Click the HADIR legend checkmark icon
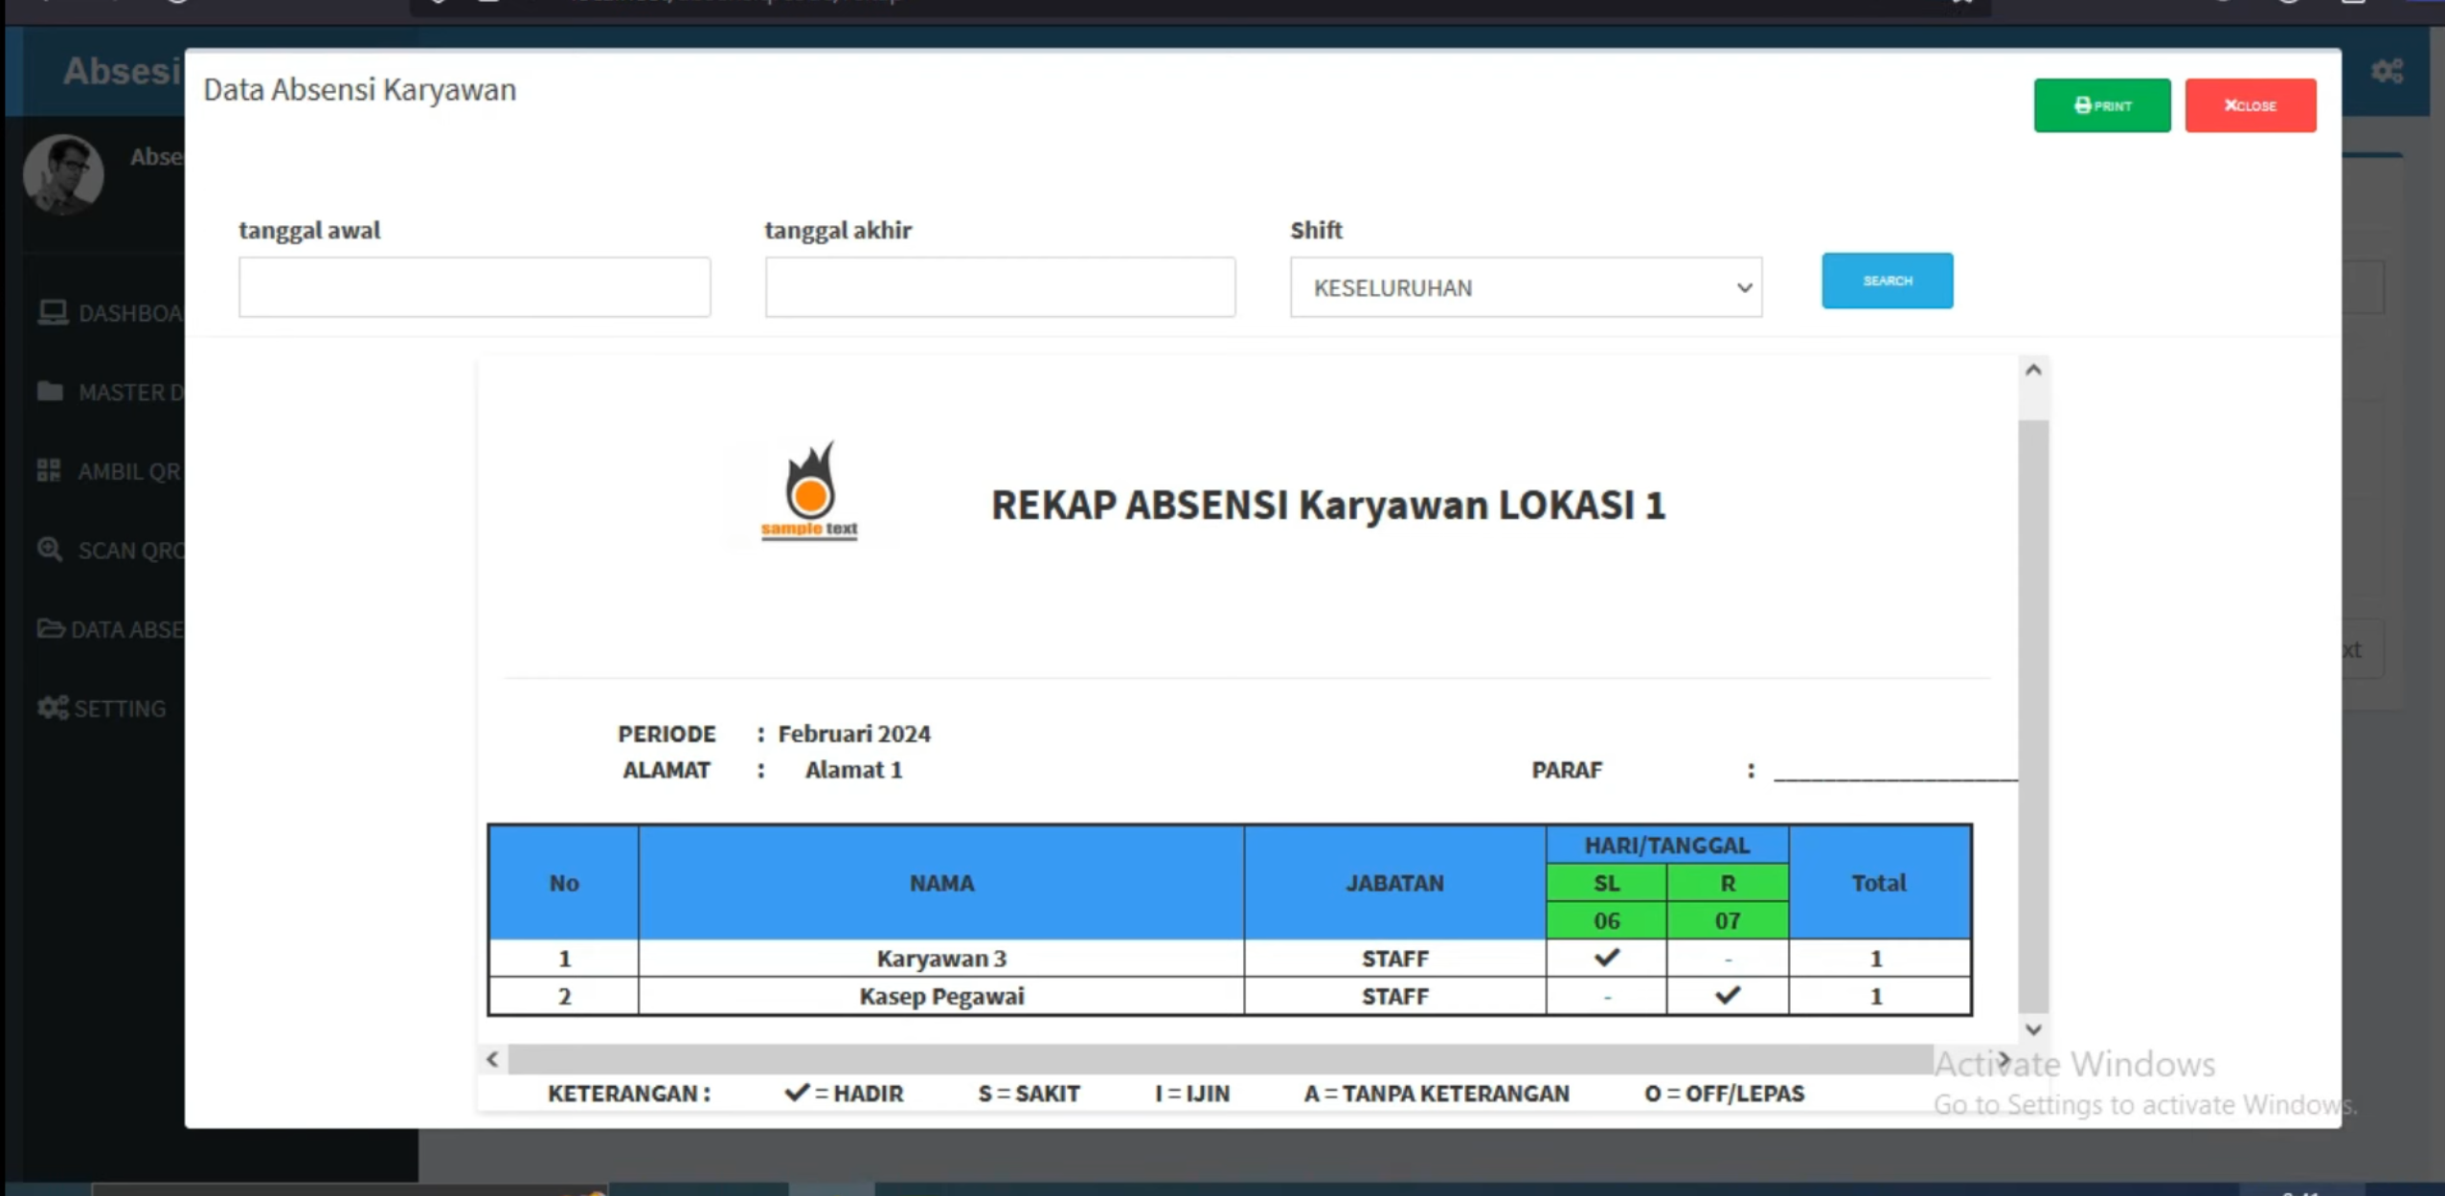This screenshot has width=2445, height=1196. click(796, 1092)
